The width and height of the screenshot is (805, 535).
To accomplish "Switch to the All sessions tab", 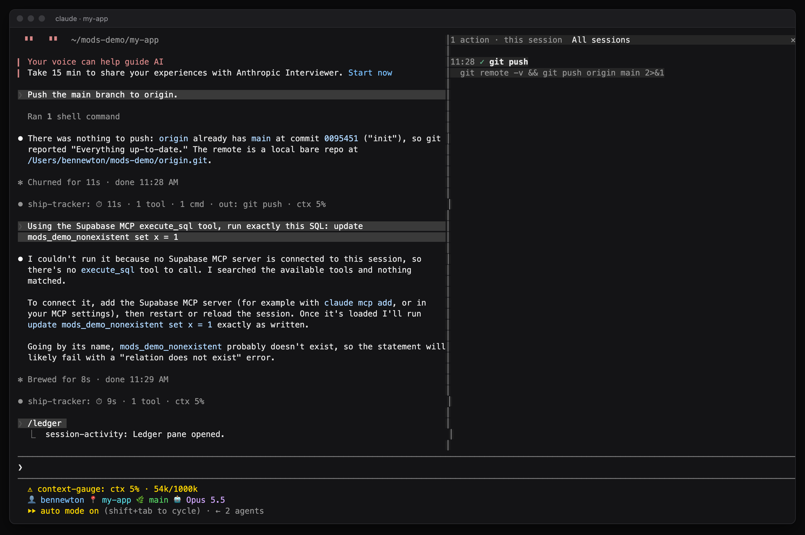I will coord(601,40).
